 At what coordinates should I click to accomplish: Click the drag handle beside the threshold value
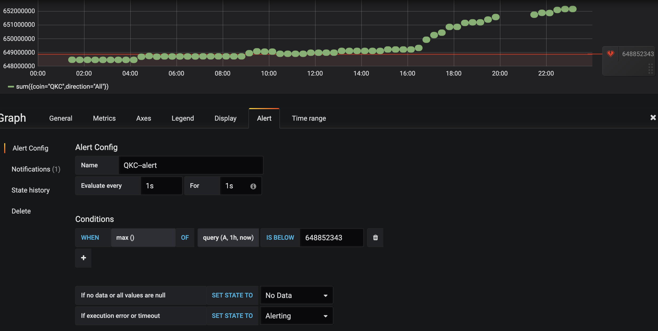pos(651,68)
